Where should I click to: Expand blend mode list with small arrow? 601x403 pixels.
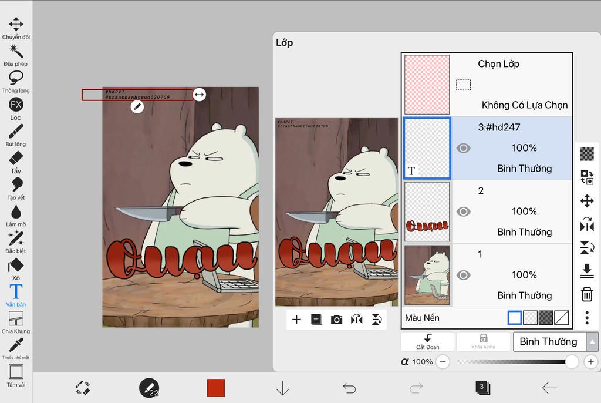[592, 341]
